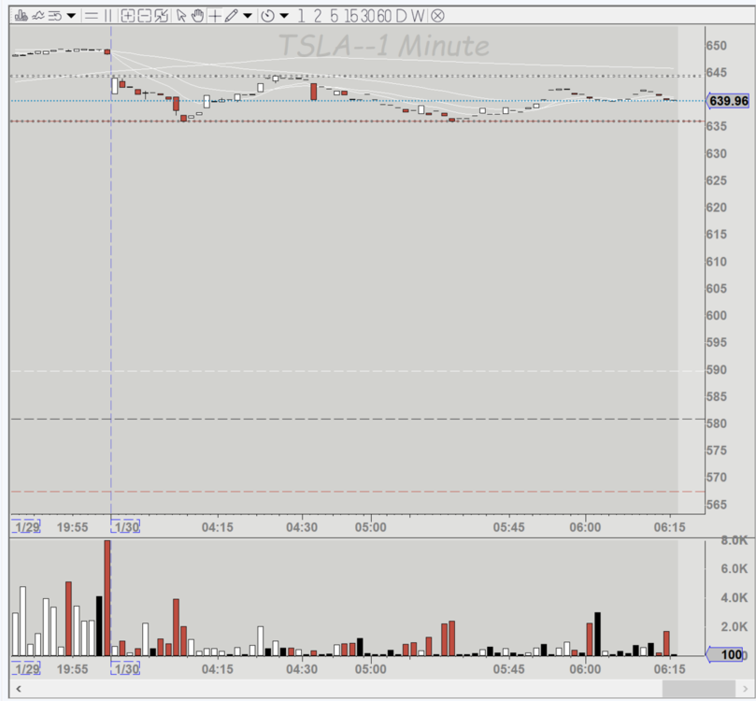Select the D daily timeframe
Image resolution: width=756 pixels, height=701 pixels.
coord(400,16)
